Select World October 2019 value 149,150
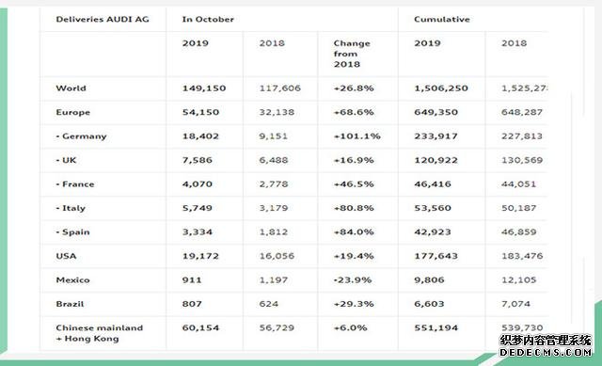 tap(204, 88)
